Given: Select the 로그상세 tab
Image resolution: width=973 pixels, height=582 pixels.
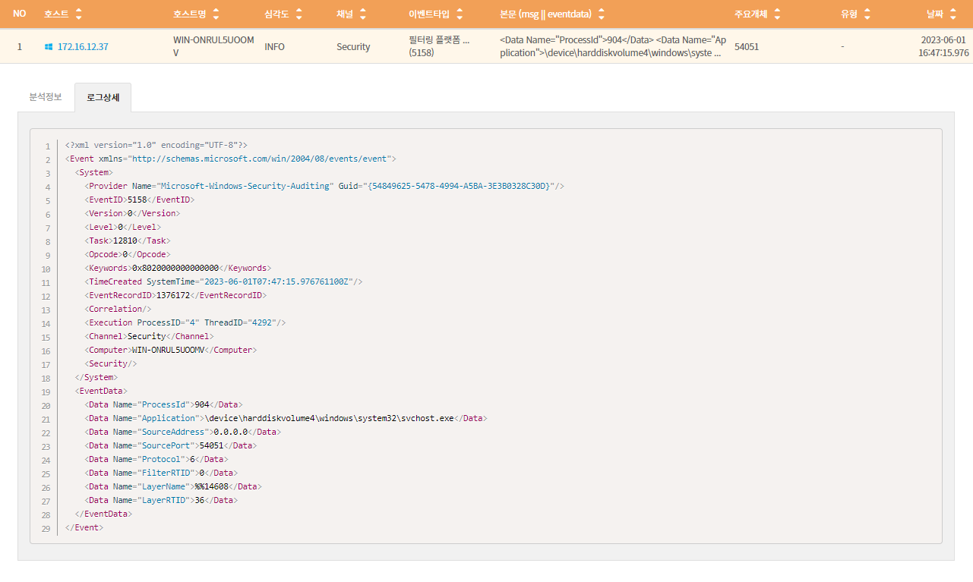Looking at the screenshot, I should pyautogui.click(x=103, y=97).
